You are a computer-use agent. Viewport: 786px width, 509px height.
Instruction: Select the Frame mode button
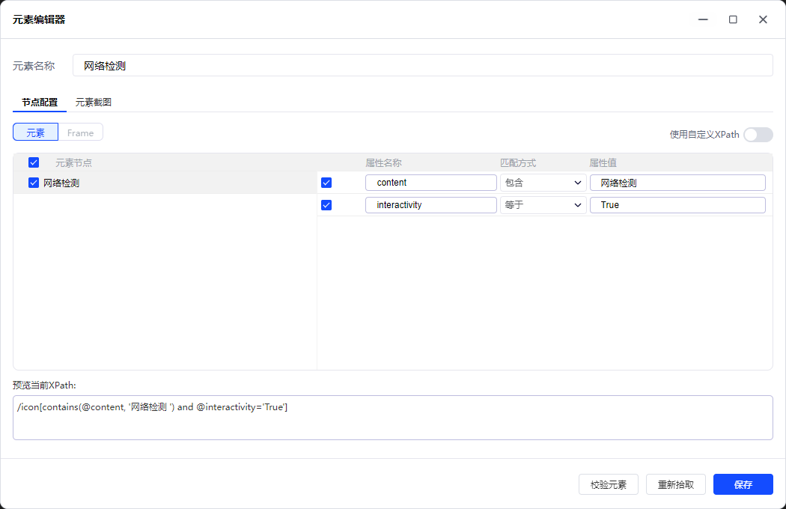coord(81,132)
